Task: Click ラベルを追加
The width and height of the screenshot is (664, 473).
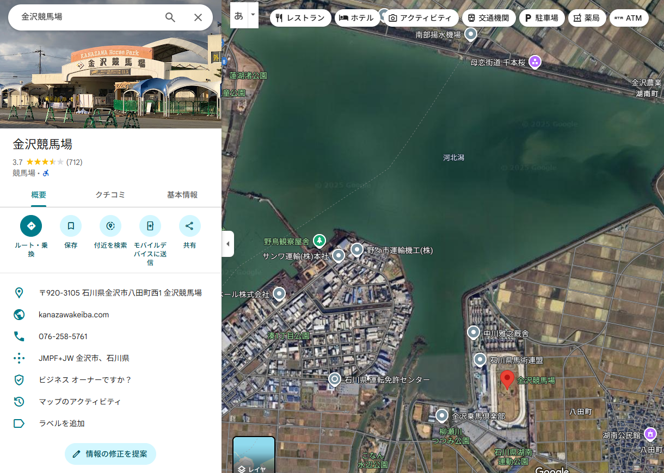Action: 62,423
